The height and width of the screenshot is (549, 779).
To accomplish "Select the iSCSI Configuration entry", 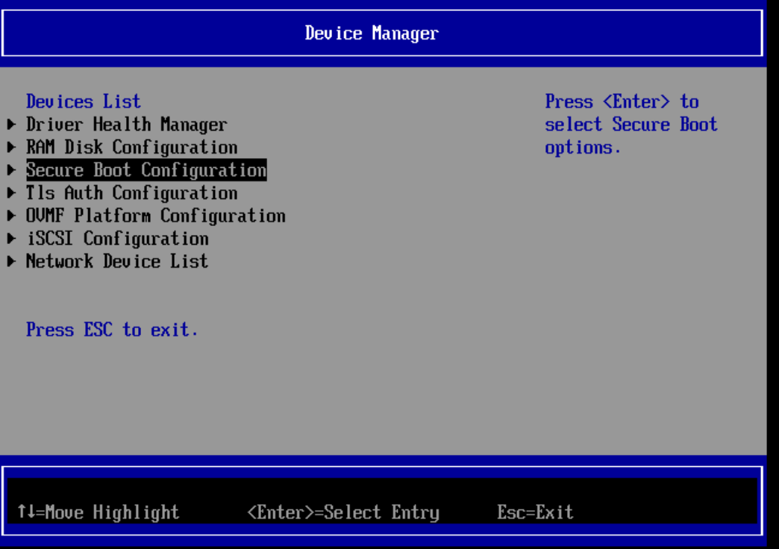I will click(117, 239).
